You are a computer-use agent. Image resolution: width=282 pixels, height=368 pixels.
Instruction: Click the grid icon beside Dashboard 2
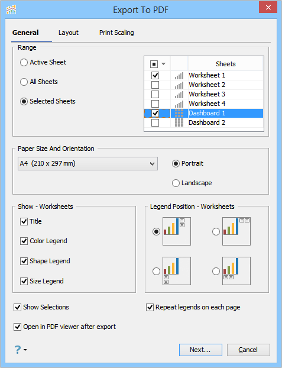pos(179,122)
